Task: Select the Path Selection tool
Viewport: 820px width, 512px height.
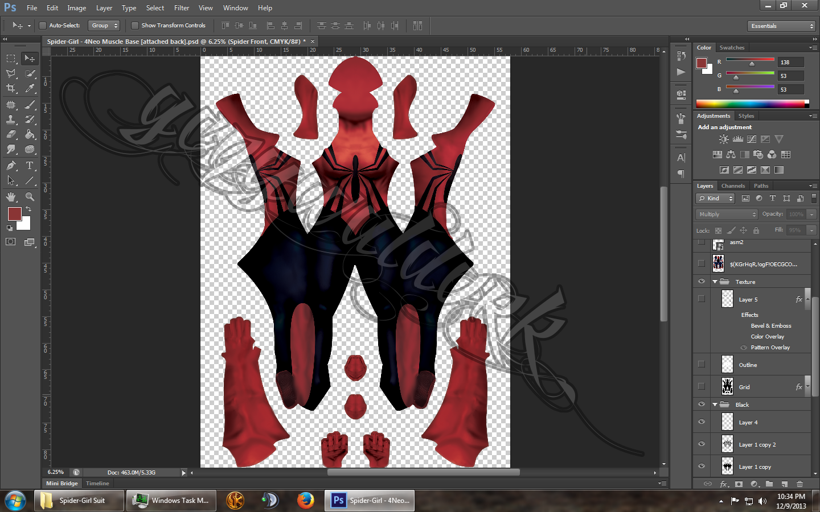Action: [11, 180]
